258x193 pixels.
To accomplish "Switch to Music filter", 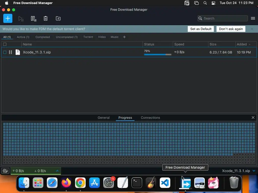I will point(115,37).
